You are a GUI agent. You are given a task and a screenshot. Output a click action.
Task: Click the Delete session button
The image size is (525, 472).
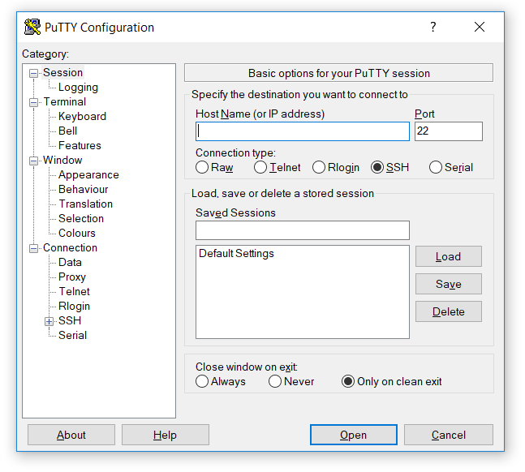449,311
